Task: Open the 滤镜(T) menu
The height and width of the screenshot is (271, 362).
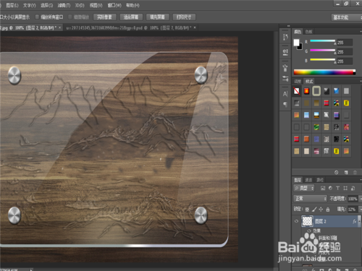Action: coord(64,5)
